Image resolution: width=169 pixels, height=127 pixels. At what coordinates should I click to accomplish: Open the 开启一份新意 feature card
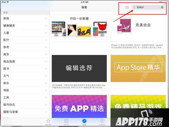[79, 29]
